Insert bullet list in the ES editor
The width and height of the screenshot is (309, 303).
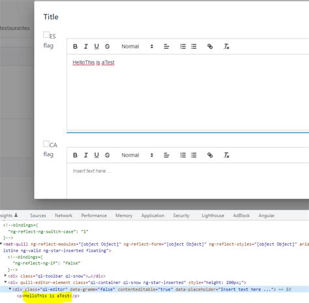(194, 46)
